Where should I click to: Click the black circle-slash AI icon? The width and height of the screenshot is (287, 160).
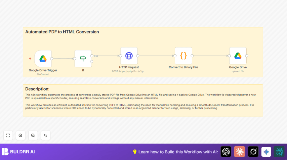tap(253, 152)
